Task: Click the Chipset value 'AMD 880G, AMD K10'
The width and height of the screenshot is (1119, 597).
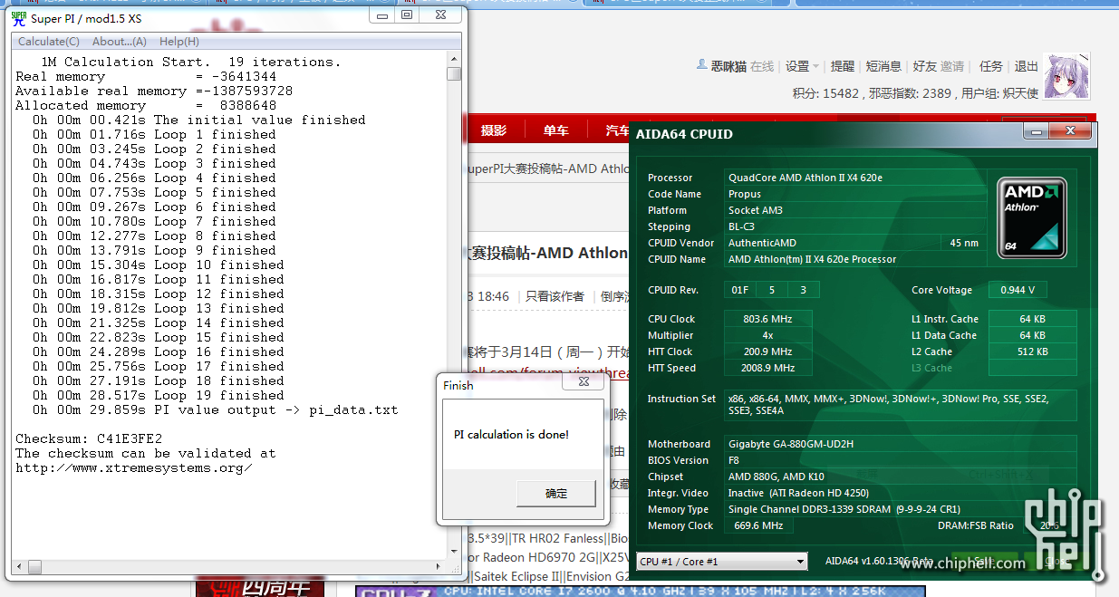Action: (x=775, y=477)
